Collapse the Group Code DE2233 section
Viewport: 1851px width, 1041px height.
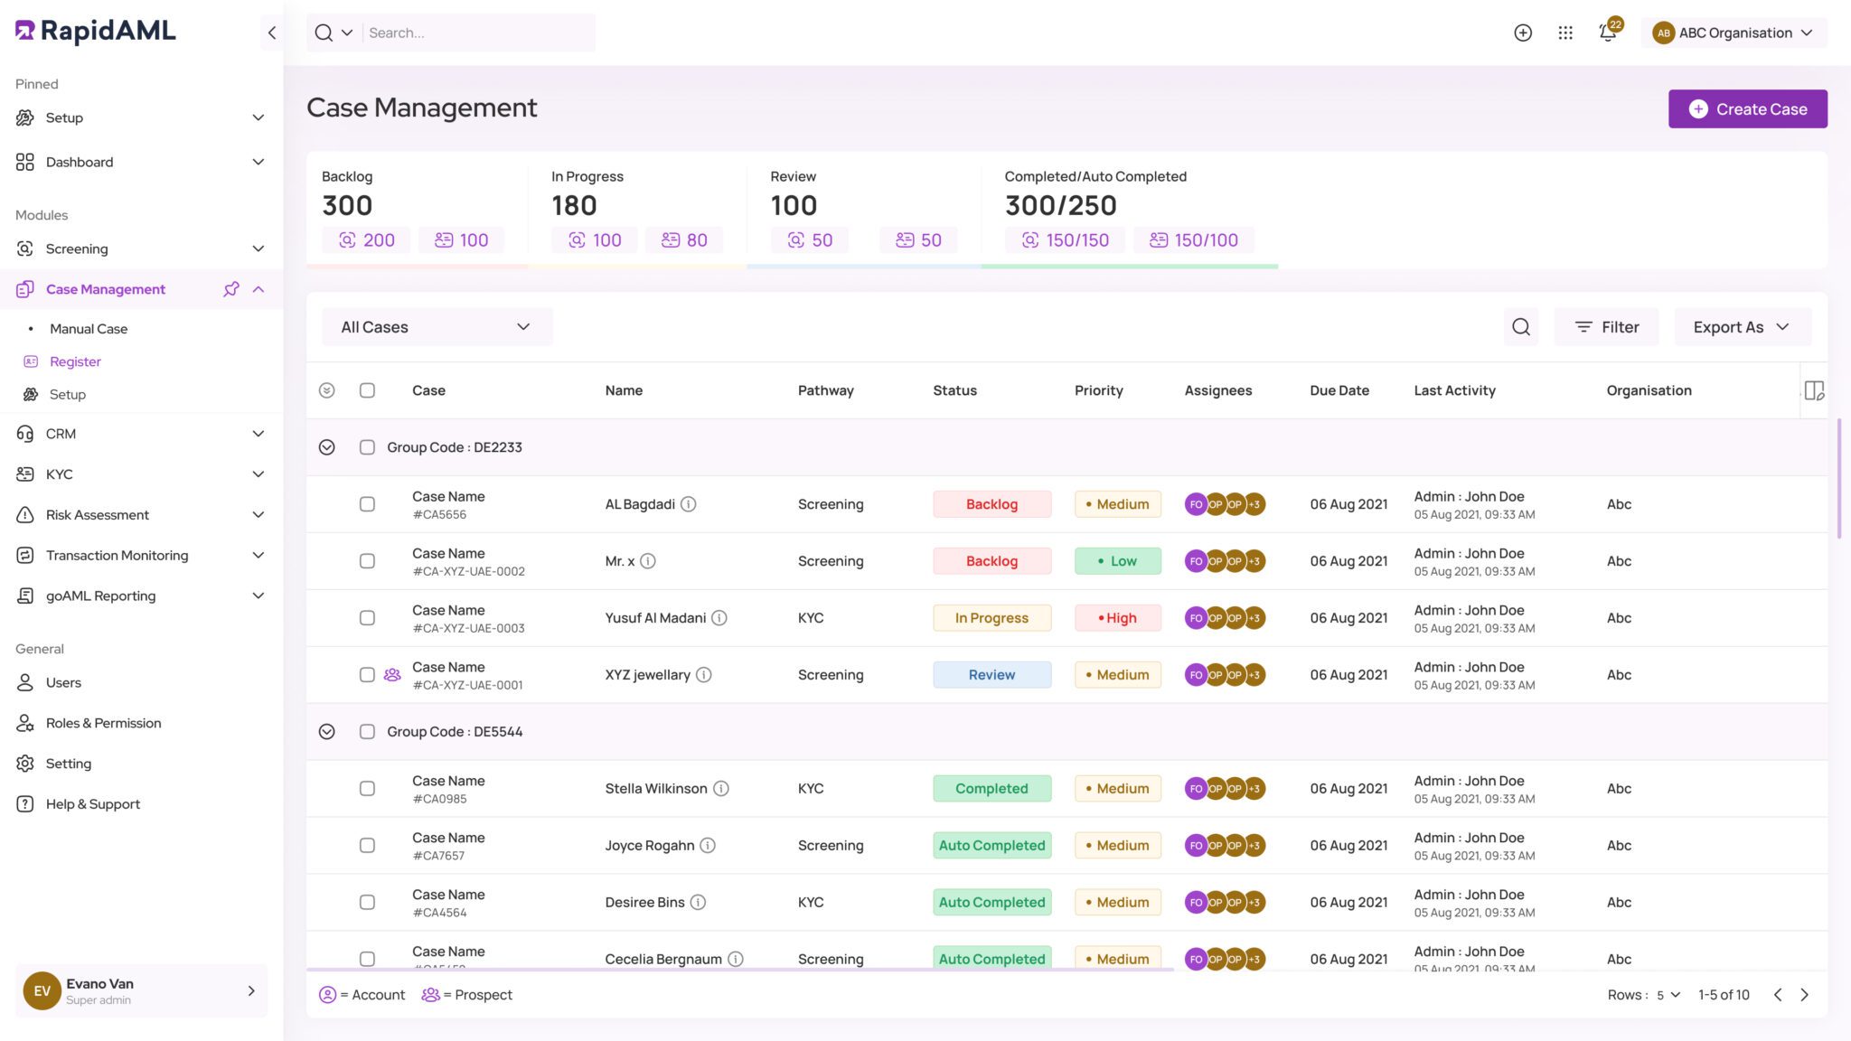326,446
